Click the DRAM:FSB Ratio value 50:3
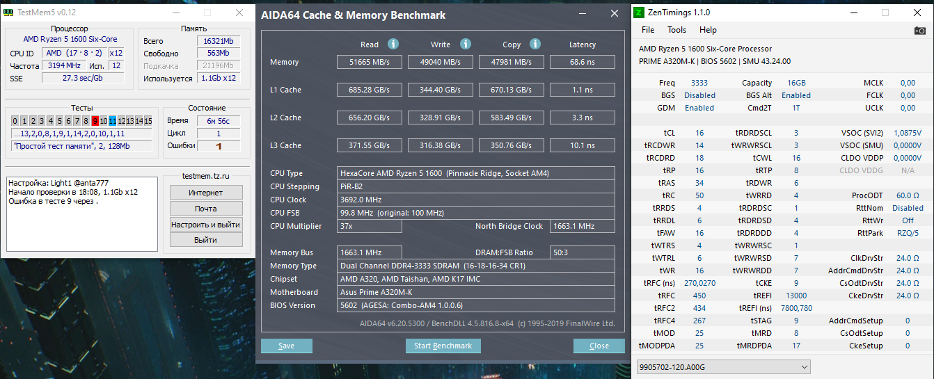This screenshot has width=934, height=379. click(583, 252)
